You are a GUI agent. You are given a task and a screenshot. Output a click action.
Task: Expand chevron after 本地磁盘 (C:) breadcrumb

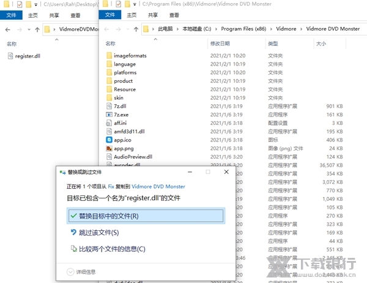click(216, 29)
